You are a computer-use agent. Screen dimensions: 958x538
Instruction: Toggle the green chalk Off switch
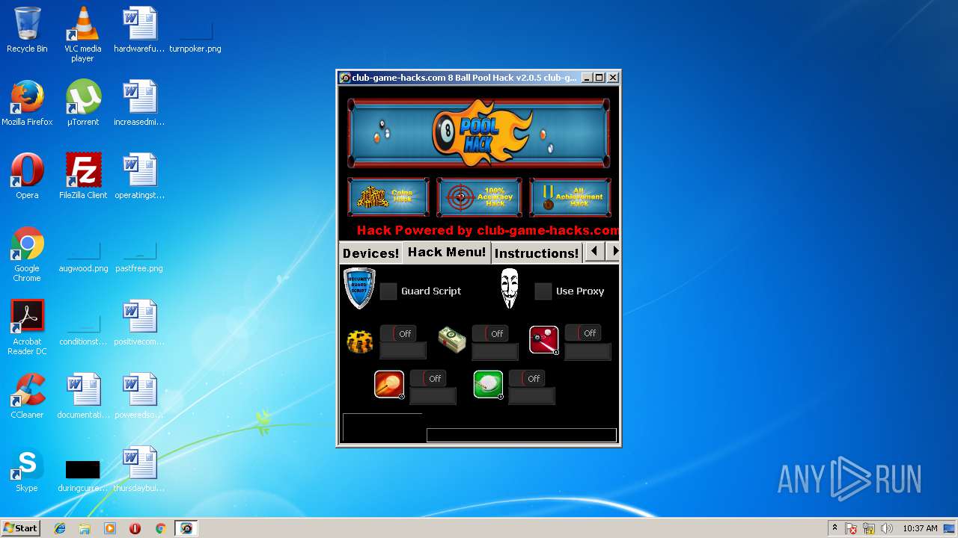[527, 378]
